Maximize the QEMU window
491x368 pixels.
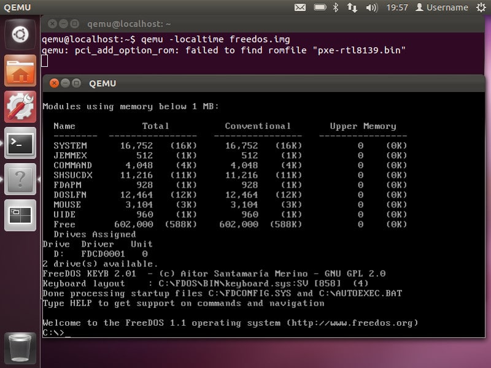pyautogui.click(x=76, y=83)
